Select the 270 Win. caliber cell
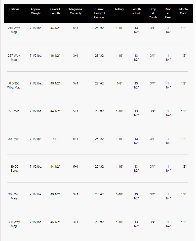Viewport: 196px width, 241px height. [x=14, y=111]
